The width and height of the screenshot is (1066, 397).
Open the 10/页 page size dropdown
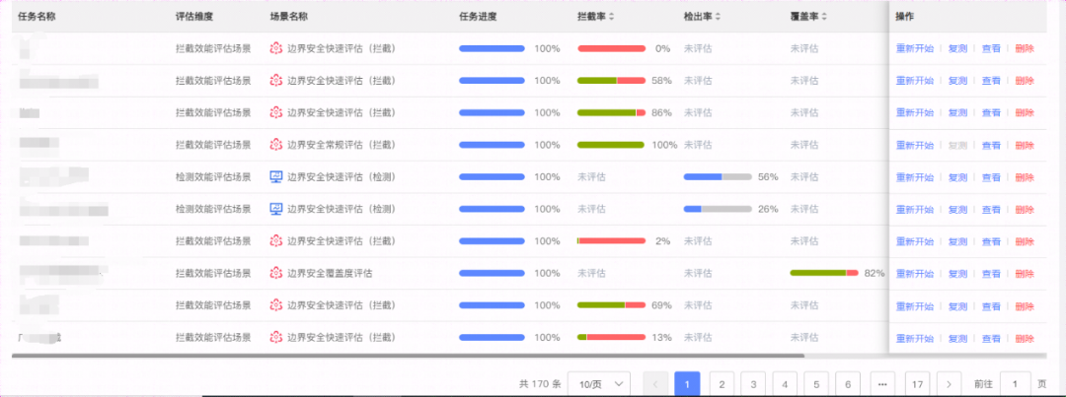pos(601,383)
